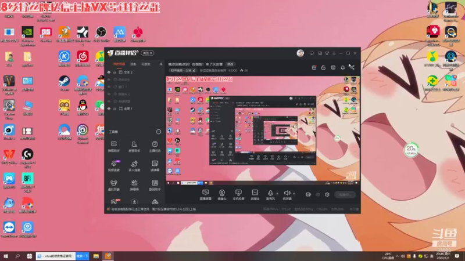Open the hamburger menu in title bar
Viewport: 465px width, 261px height.
[x=334, y=53]
